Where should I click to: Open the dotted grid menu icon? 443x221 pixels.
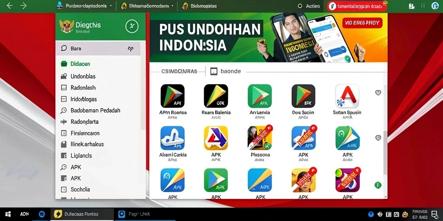[x=423, y=6]
